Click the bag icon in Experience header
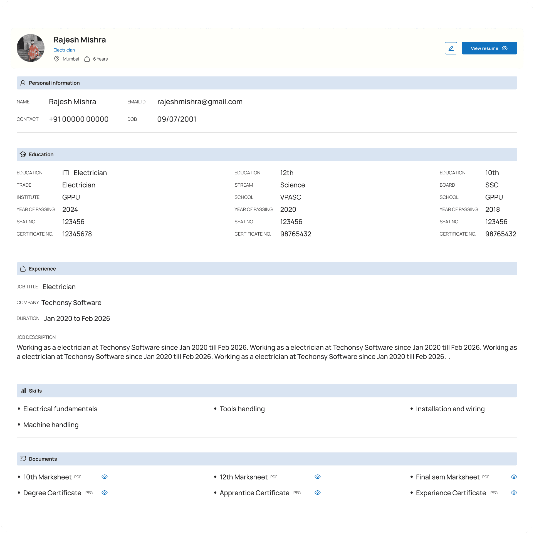Screen dimensions: 534x534 (23, 269)
